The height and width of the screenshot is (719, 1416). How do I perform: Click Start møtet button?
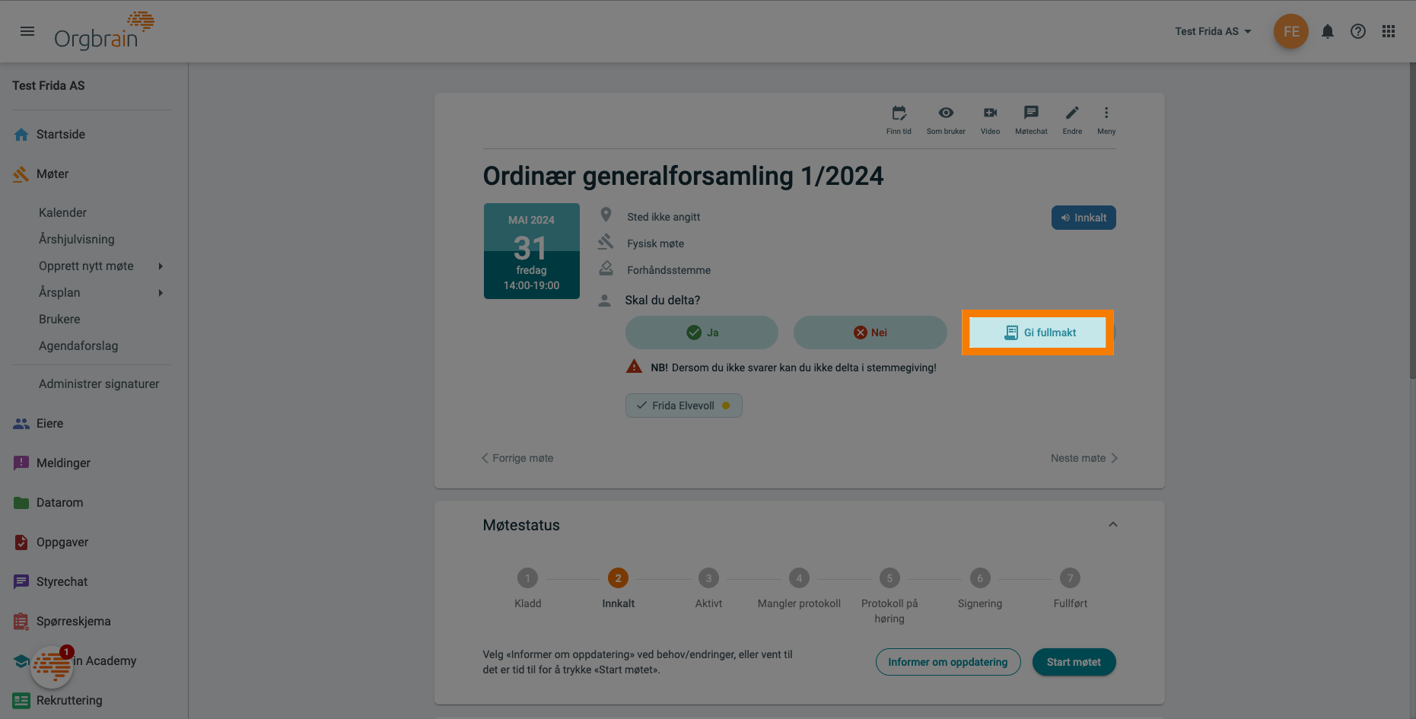pyautogui.click(x=1074, y=662)
